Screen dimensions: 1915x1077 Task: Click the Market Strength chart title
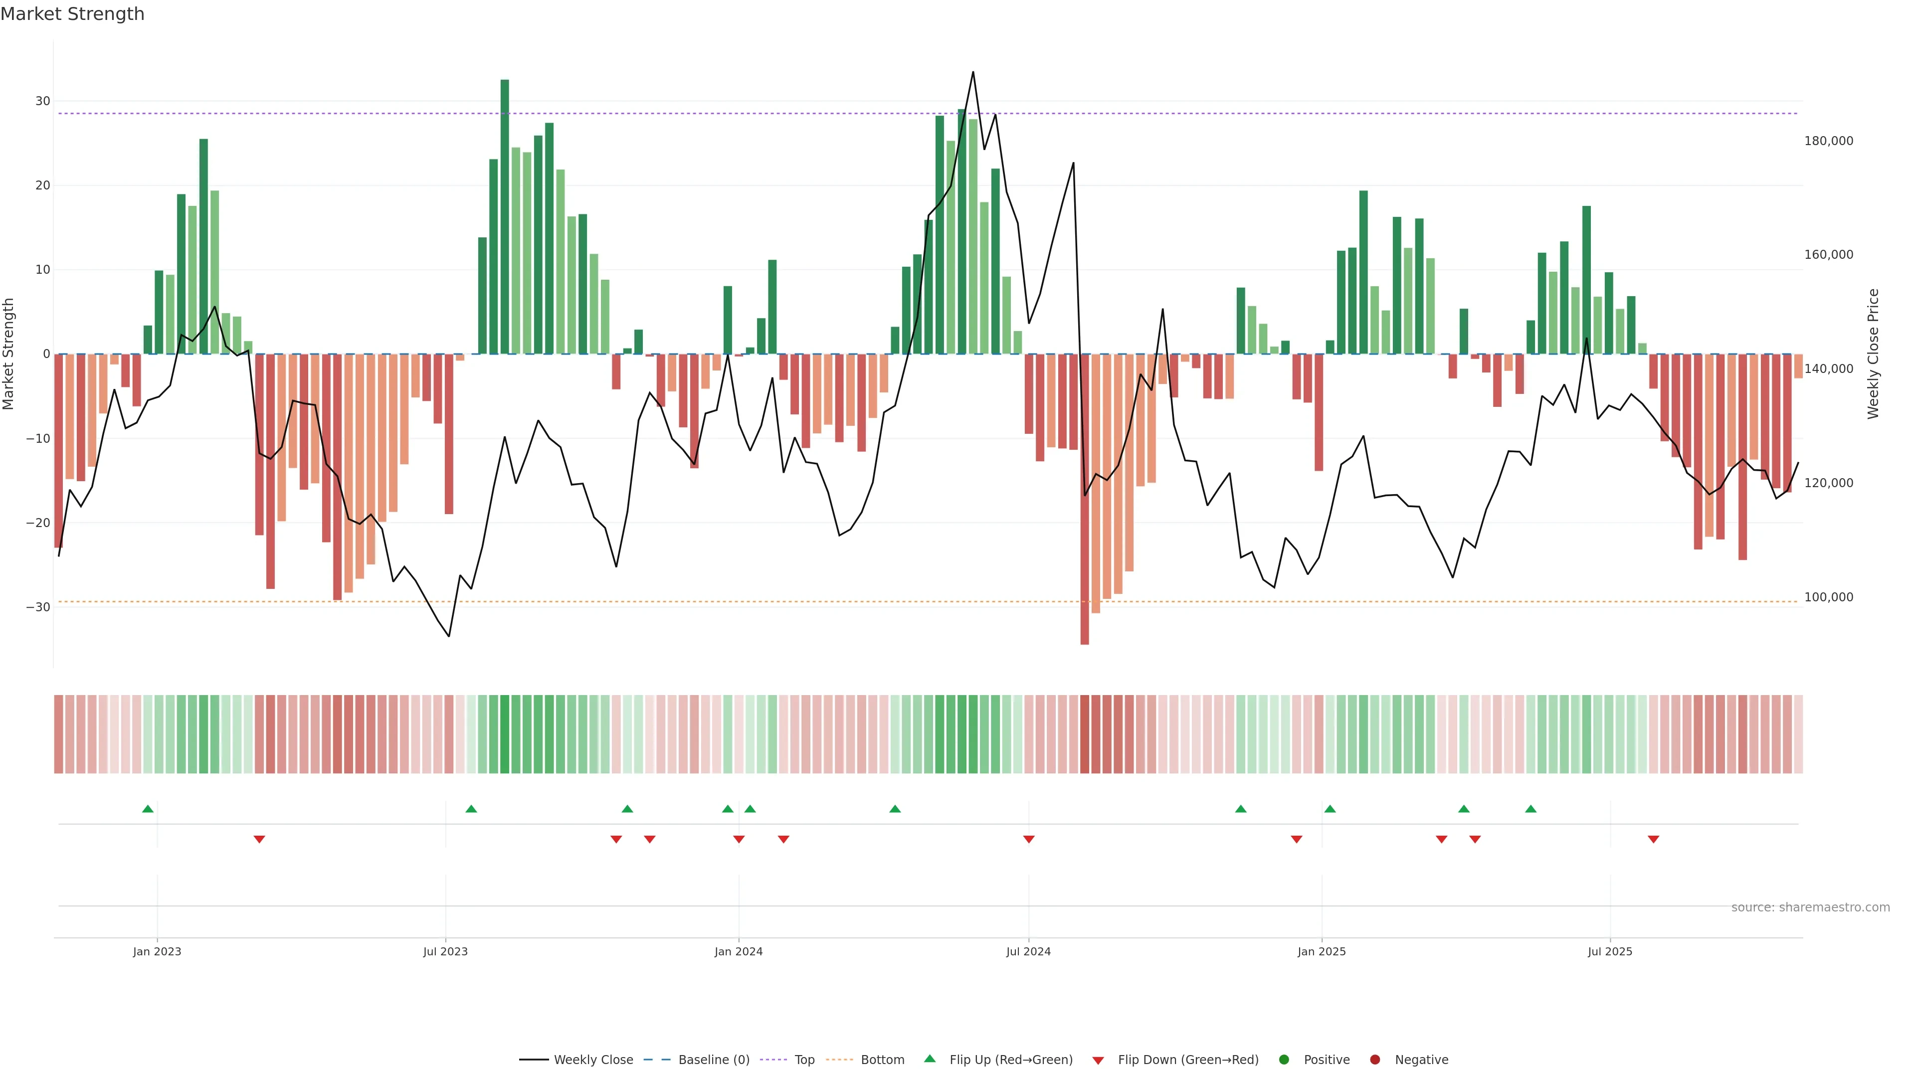pos(72,14)
